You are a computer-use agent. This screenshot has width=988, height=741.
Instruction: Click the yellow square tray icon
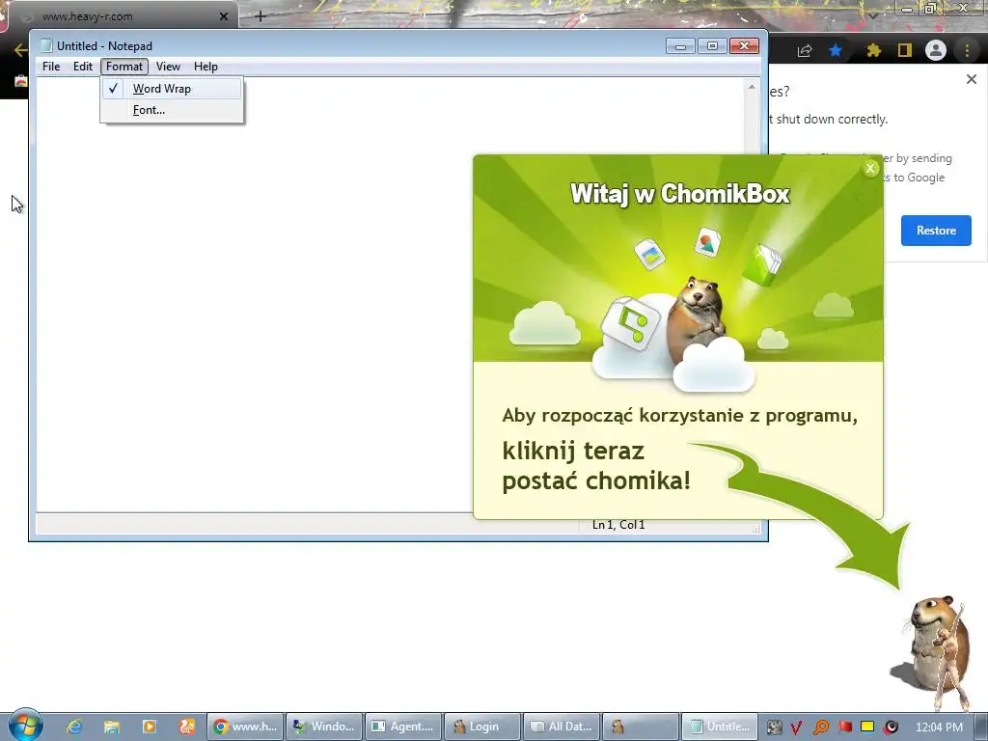pos(867,727)
